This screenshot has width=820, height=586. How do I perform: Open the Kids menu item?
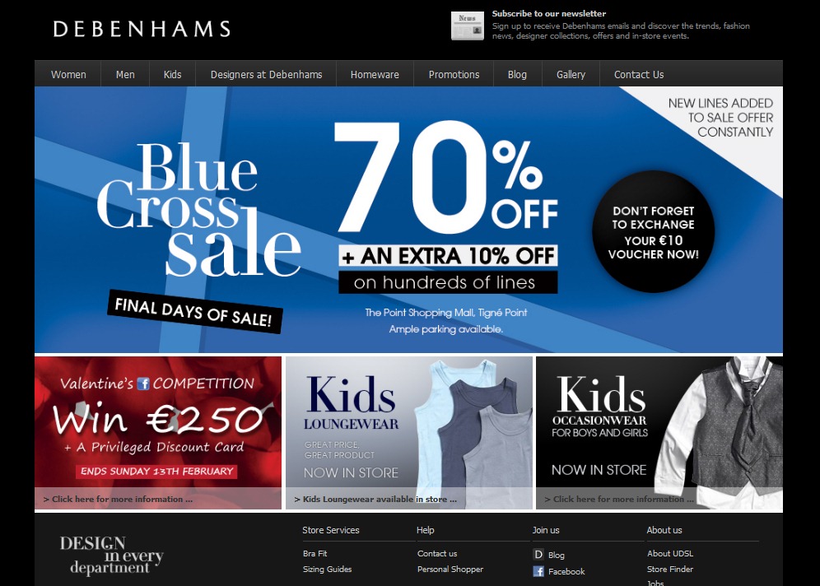pos(173,74)
